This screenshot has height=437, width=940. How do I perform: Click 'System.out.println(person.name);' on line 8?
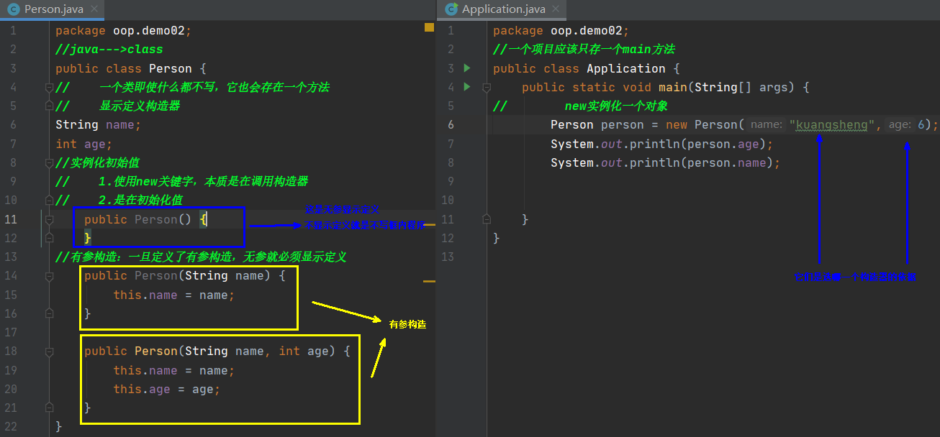(666, 163)
